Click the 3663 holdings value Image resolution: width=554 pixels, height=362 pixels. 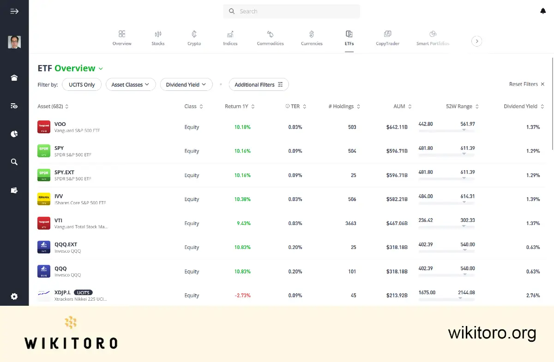point(351,223)
